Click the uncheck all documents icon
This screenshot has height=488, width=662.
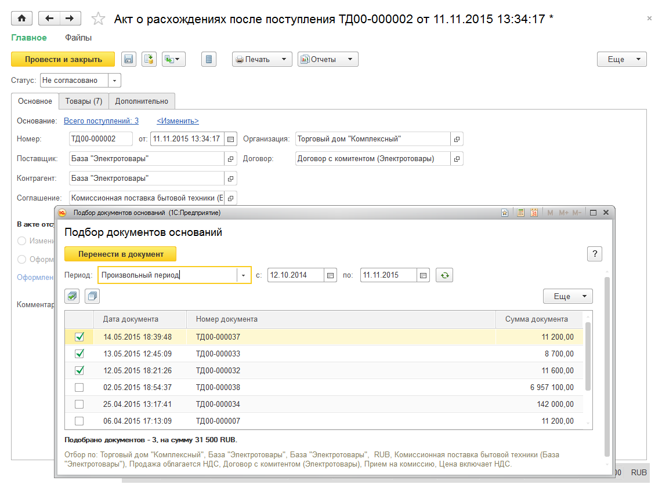click(x=92, y=296)
